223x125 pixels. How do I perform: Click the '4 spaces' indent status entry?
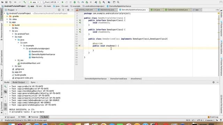[210, 120]
